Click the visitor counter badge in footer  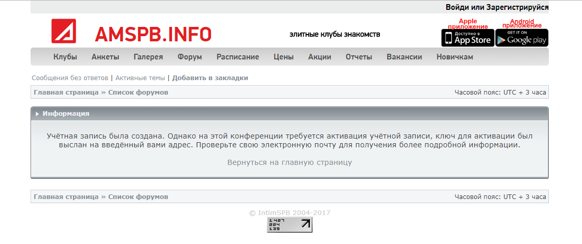point(290,225)
